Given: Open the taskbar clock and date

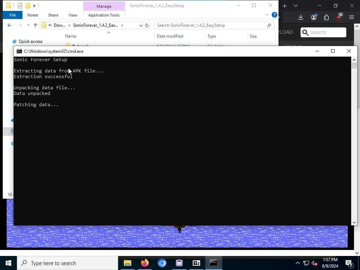Looking at the screenshot, I should tap(330, 263).
